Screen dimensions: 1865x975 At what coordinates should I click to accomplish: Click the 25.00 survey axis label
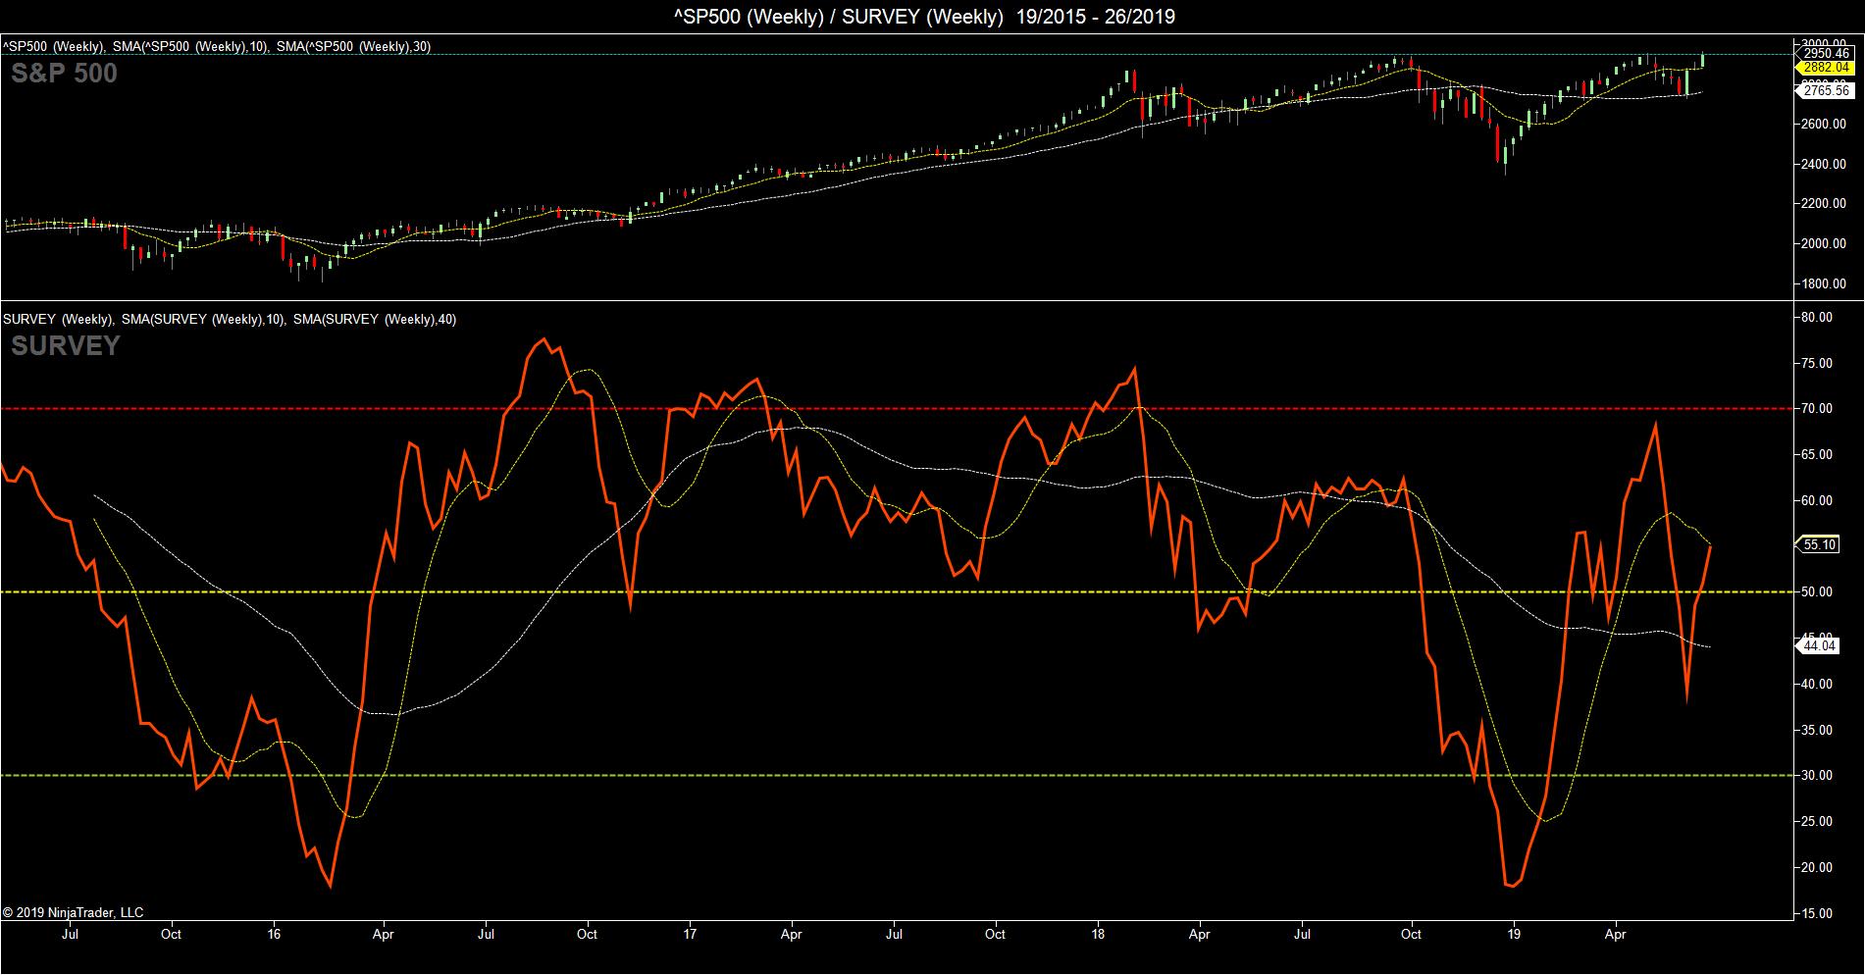pos(1818,821)
